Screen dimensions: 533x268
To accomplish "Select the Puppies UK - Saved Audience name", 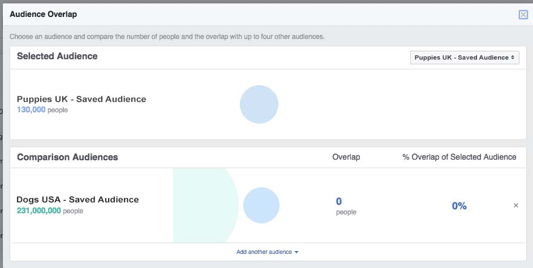I will point(81,99).
